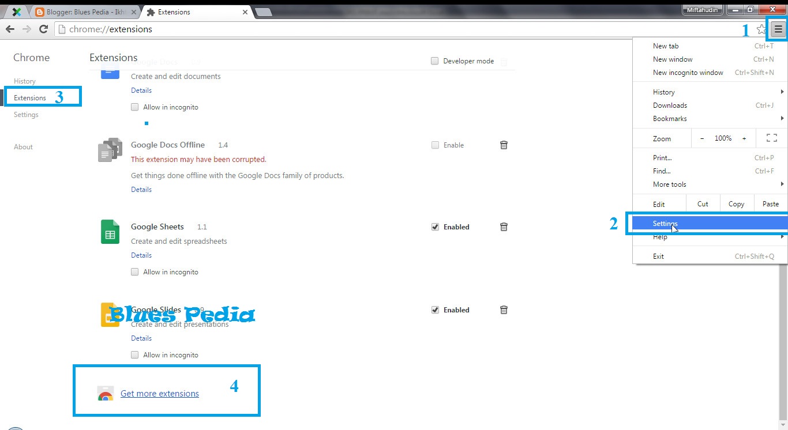Expand Bookmarks submenu

pyautogui.click(x=710, y=119)
